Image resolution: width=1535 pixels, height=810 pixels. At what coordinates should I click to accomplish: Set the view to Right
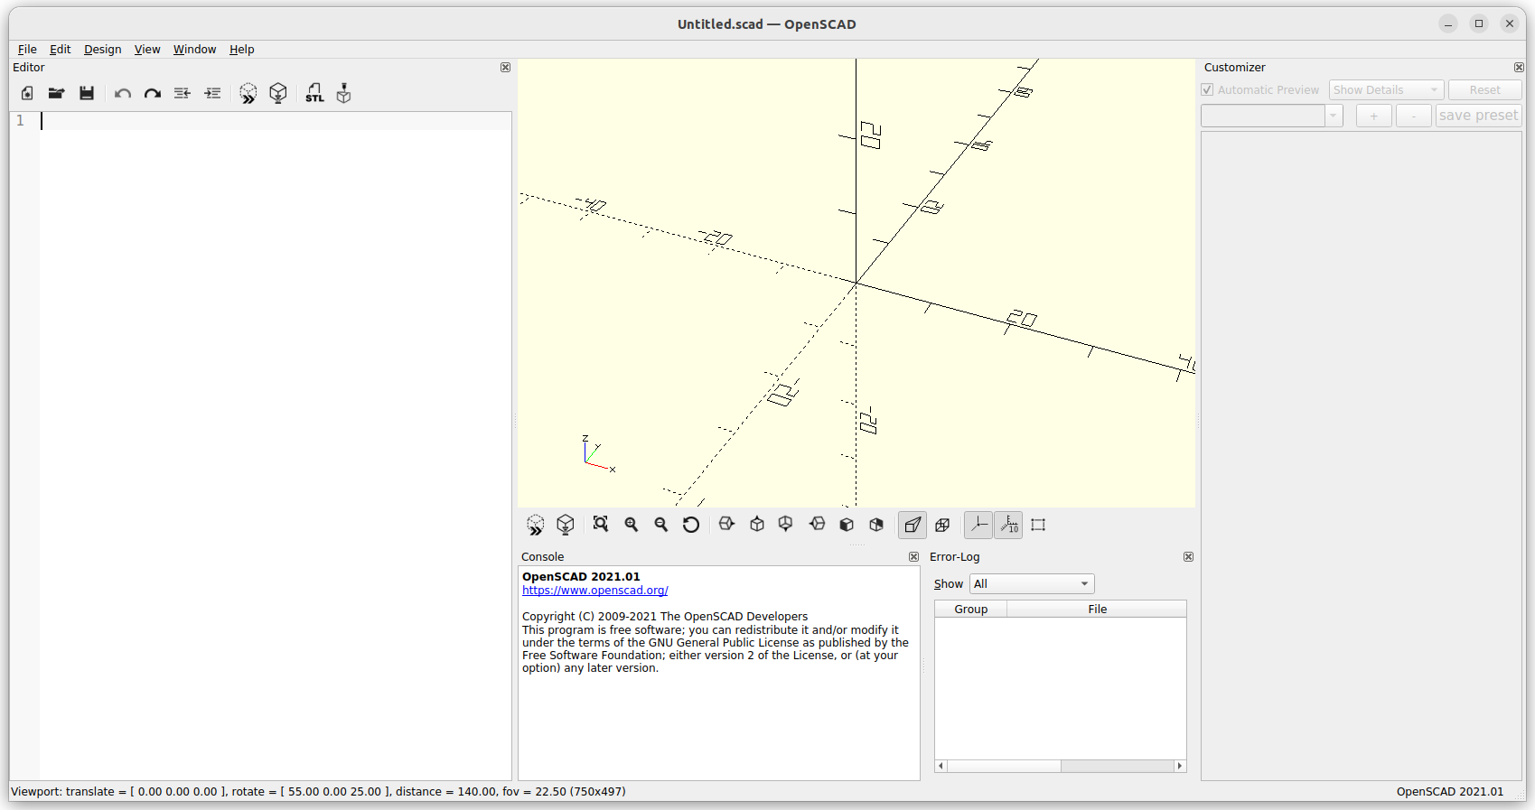coord(727,525)
